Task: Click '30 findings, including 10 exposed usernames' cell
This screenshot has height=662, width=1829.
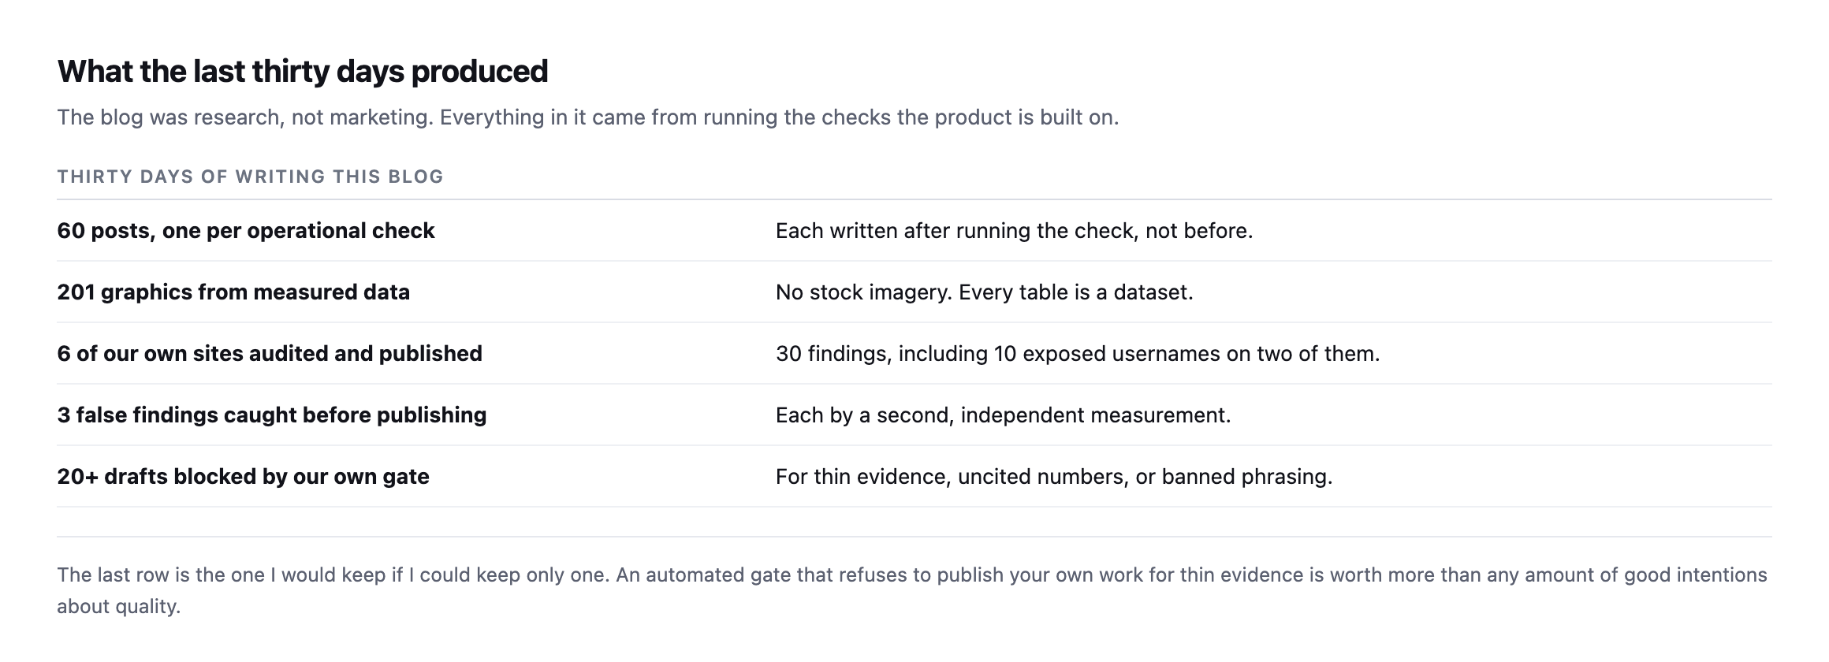Action: (1078, 354)
